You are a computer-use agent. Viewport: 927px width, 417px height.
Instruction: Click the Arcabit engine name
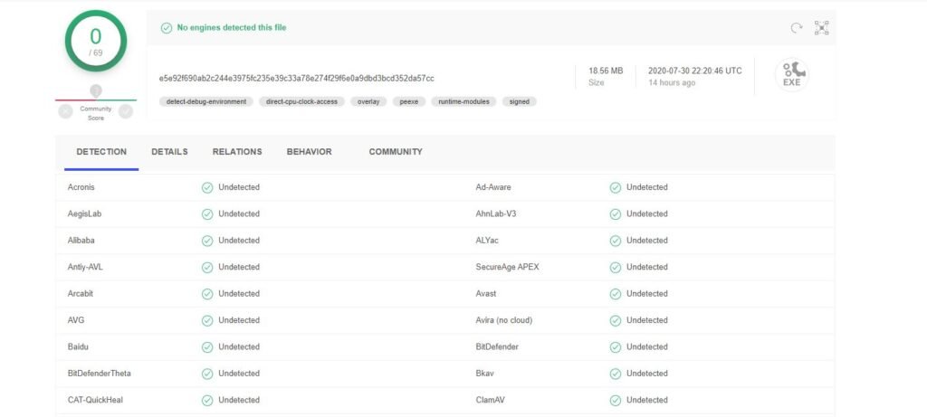[x=81, y=294]
